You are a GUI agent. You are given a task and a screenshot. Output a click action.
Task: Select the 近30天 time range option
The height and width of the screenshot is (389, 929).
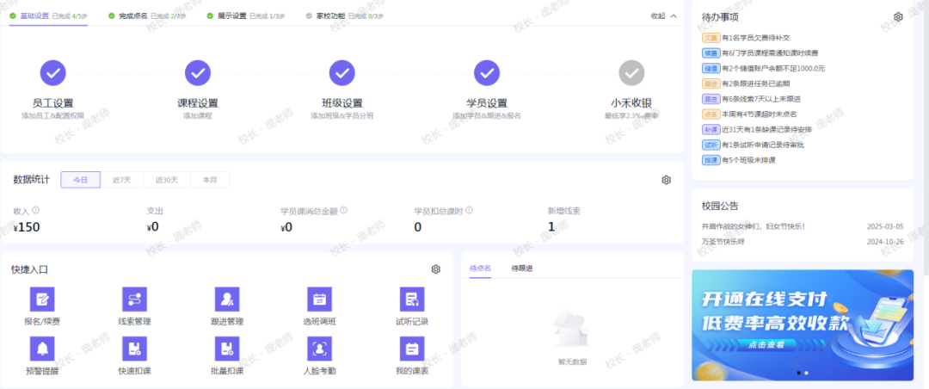[x=167, y=180]
